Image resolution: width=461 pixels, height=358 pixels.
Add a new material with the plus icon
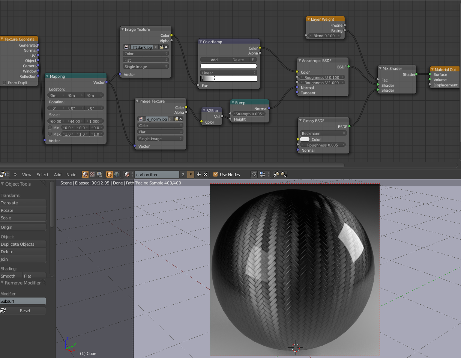[199, 174]
